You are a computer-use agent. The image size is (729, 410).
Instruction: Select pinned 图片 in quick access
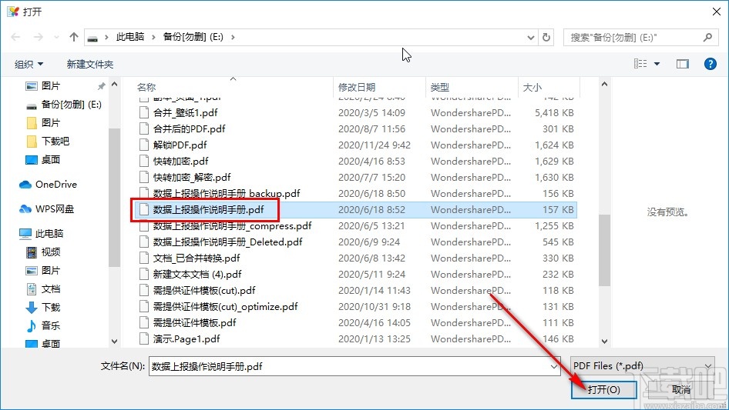point(50,86)
